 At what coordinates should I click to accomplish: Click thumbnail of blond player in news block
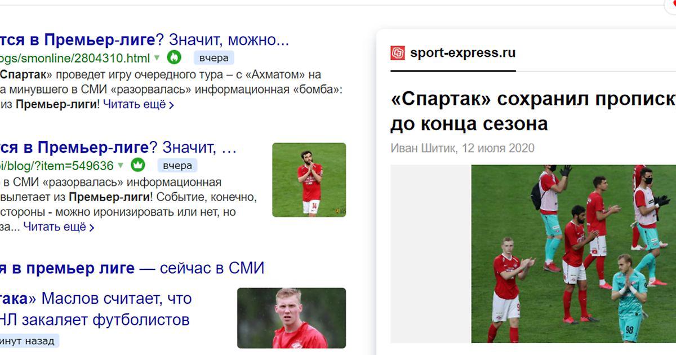[x=292, y=318]
